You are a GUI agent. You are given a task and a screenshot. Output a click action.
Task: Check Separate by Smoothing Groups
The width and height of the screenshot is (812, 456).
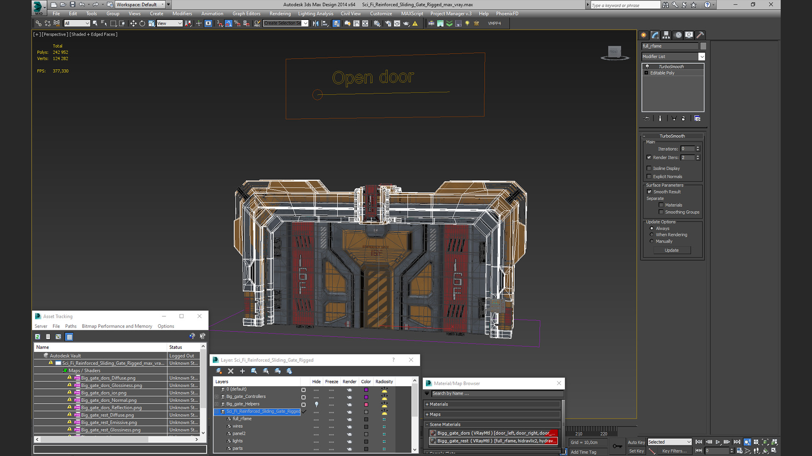click(661, 212)
